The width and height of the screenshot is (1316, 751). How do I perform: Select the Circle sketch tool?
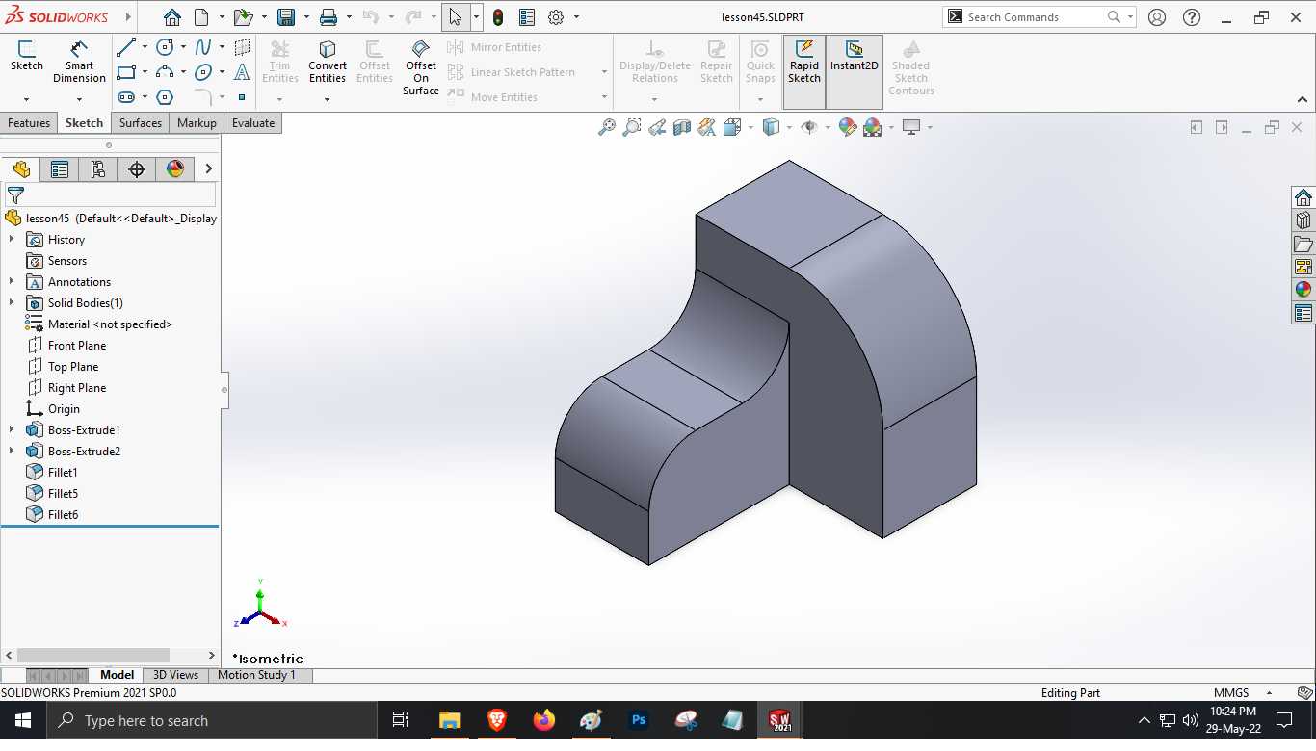click(165, 47)
